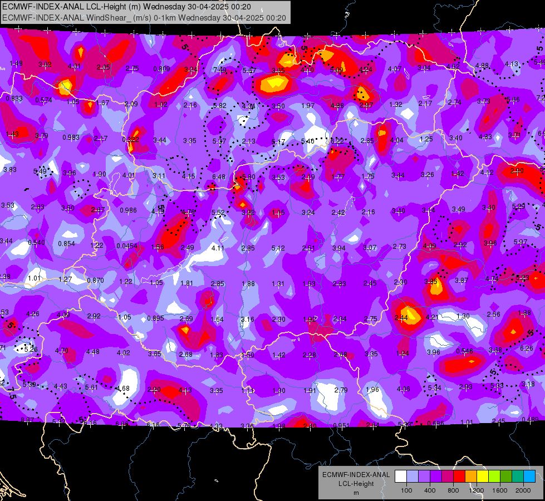
Task: Click the wind shear value '6.26'
Action: click(526, 348)
